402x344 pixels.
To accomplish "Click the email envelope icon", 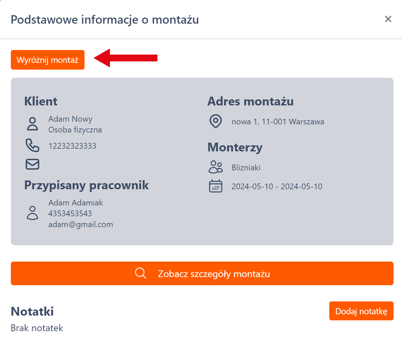I will pyautogui.click(x=32, y=164).
